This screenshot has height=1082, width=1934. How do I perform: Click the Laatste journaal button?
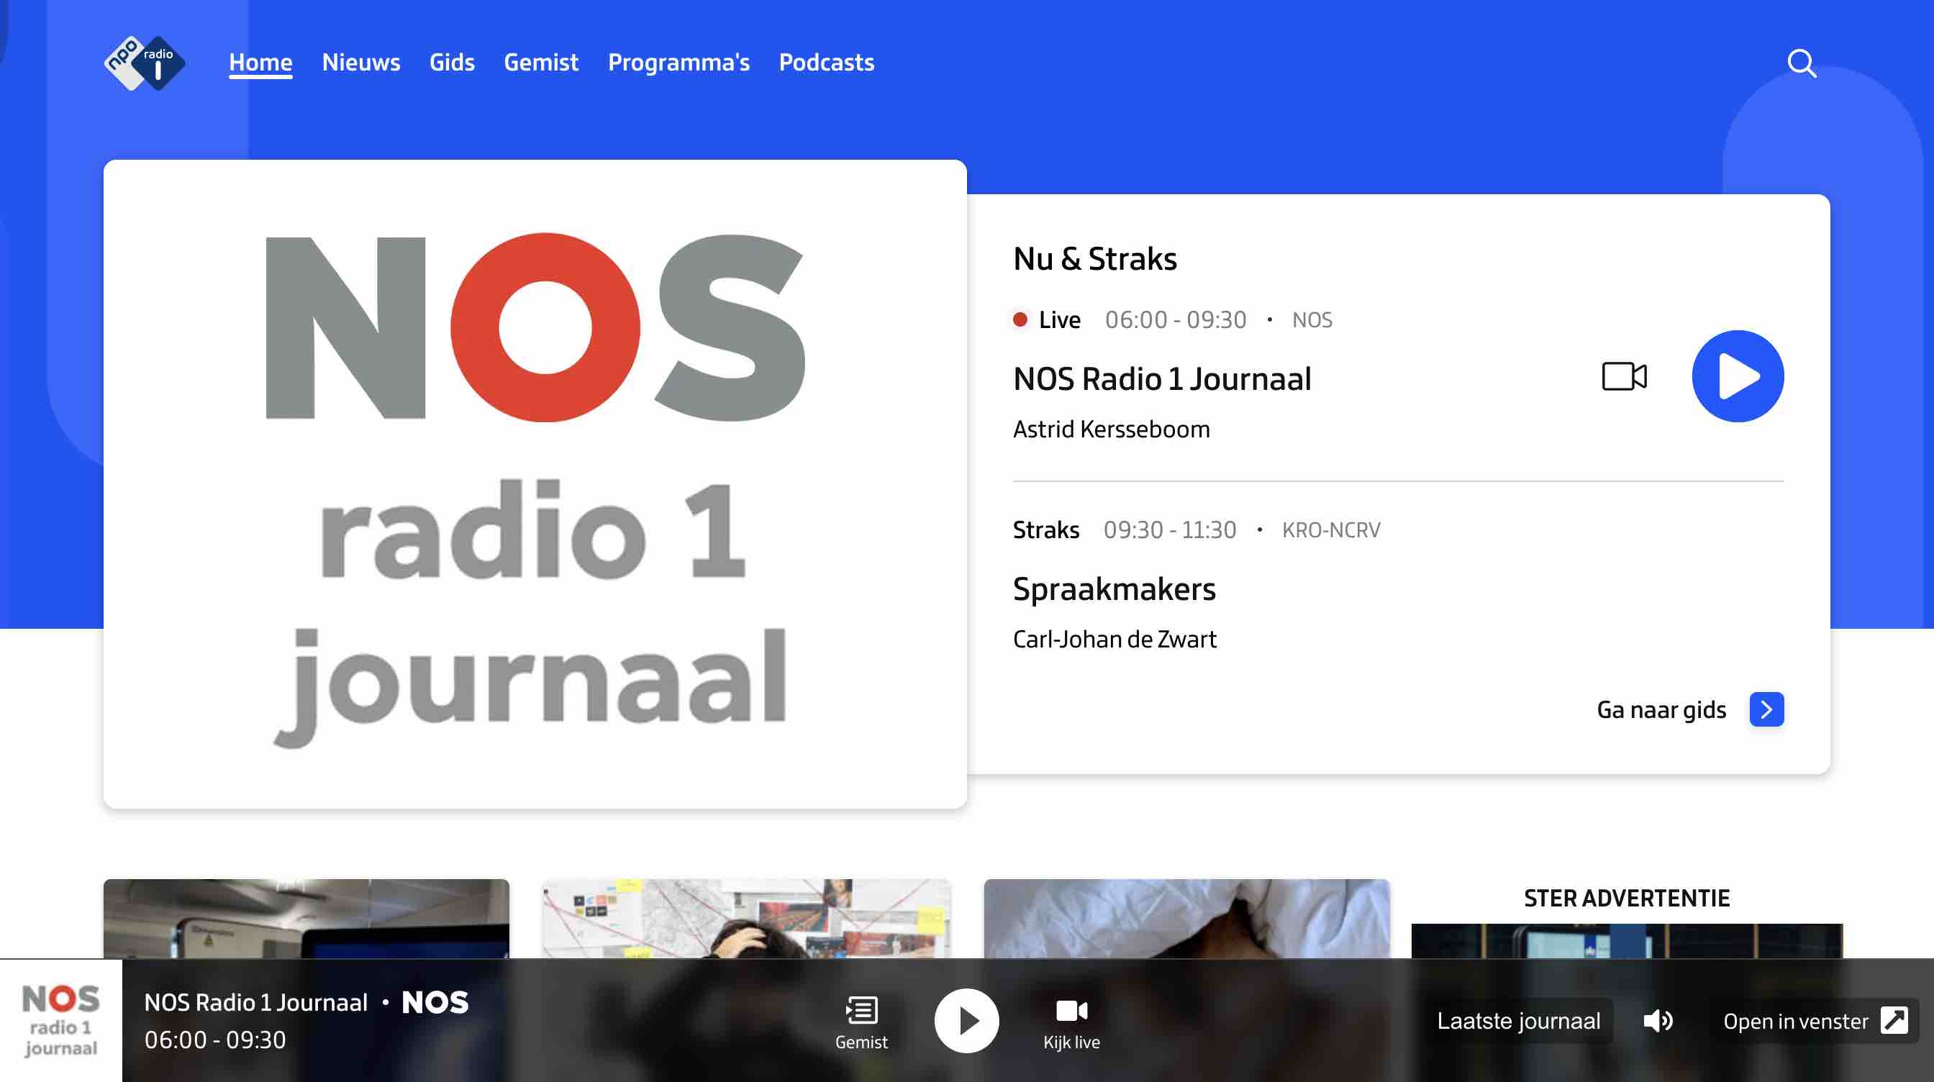point(1518,1021)
